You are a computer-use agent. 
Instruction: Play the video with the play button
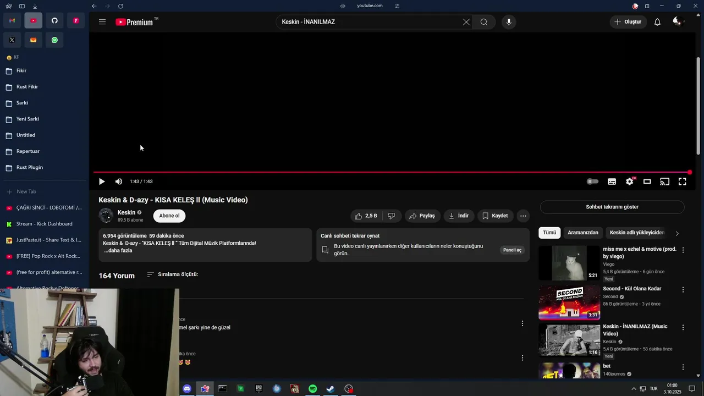[102, 182]
